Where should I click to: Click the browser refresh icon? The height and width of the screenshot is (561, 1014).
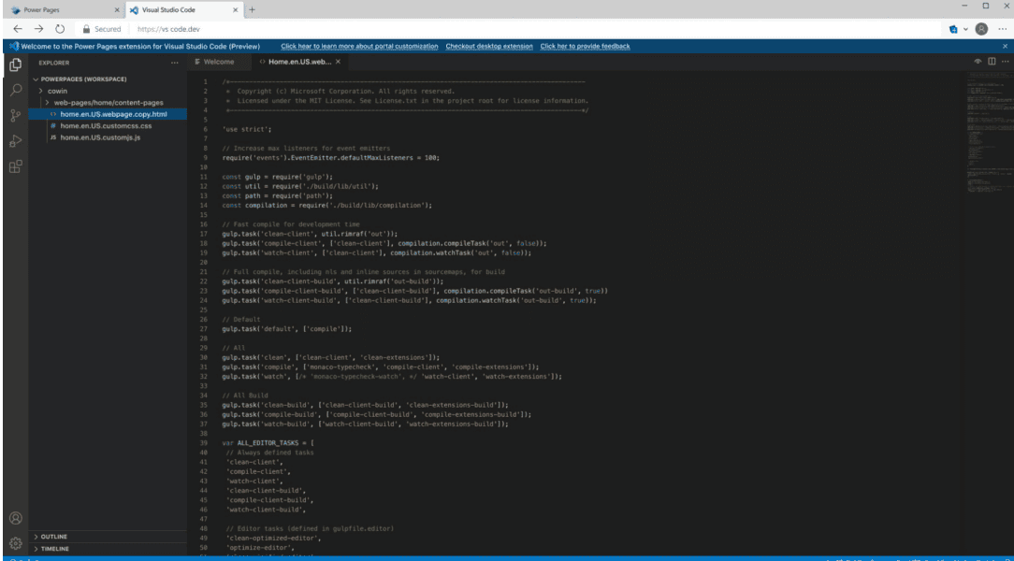(59, 29)
